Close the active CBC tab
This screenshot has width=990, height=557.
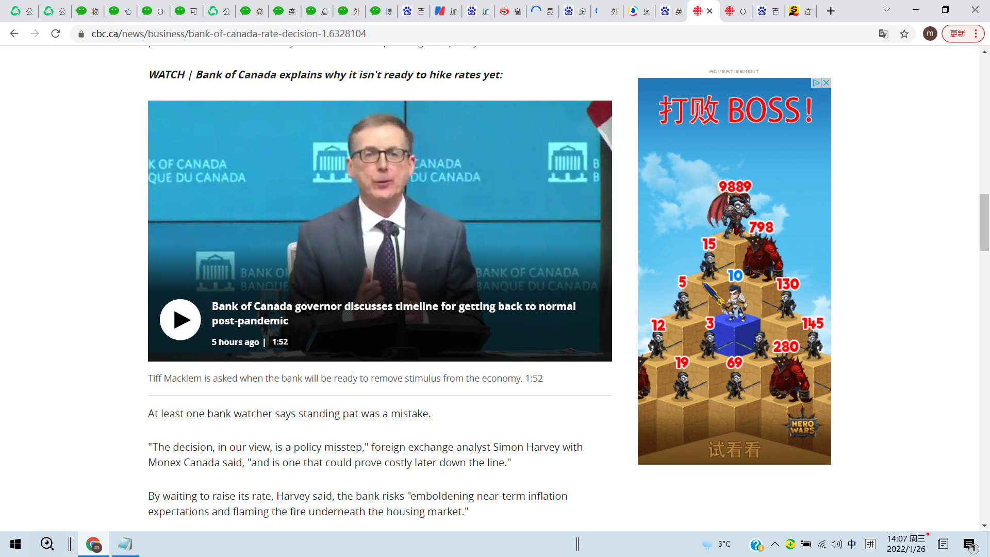pos(709,11)
